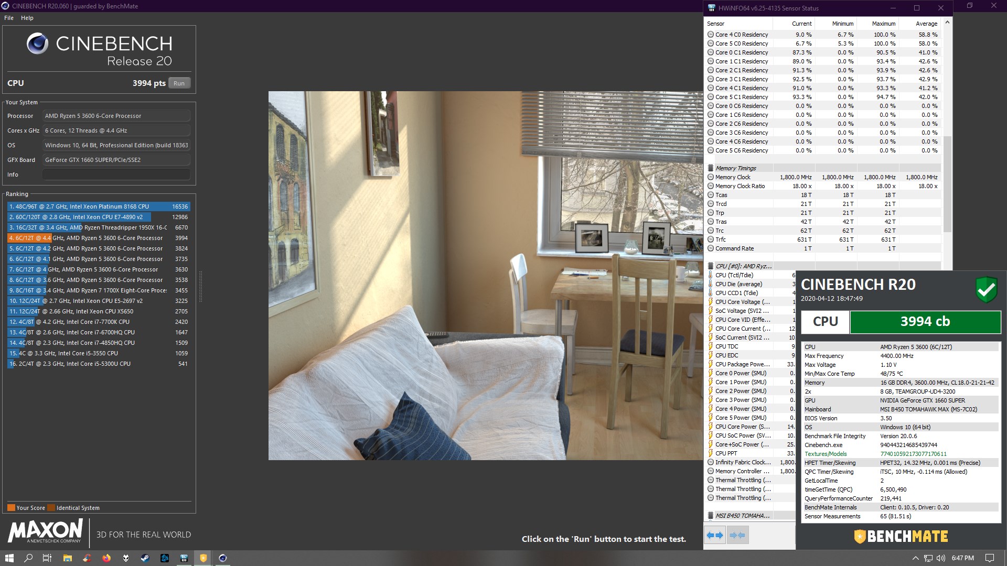
Task: Click the Cinebench title bar app icon
Action: coord(5,6)
